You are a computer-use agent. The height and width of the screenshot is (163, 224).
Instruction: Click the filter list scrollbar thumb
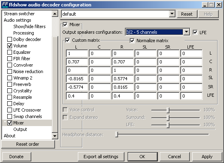(55, 84)
